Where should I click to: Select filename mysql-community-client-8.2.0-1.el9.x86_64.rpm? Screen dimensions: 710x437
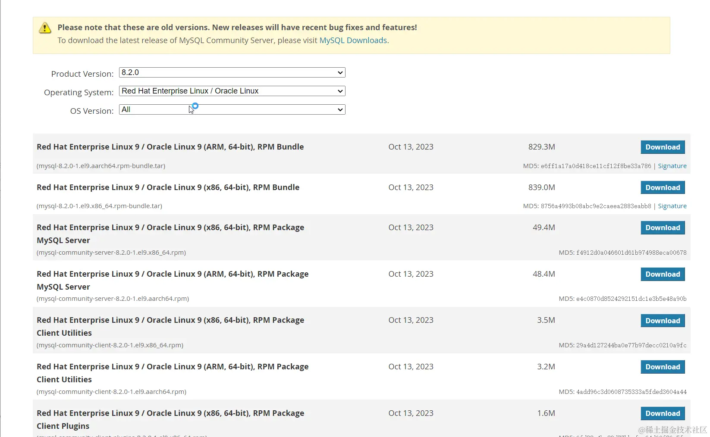tap(110, 345)
